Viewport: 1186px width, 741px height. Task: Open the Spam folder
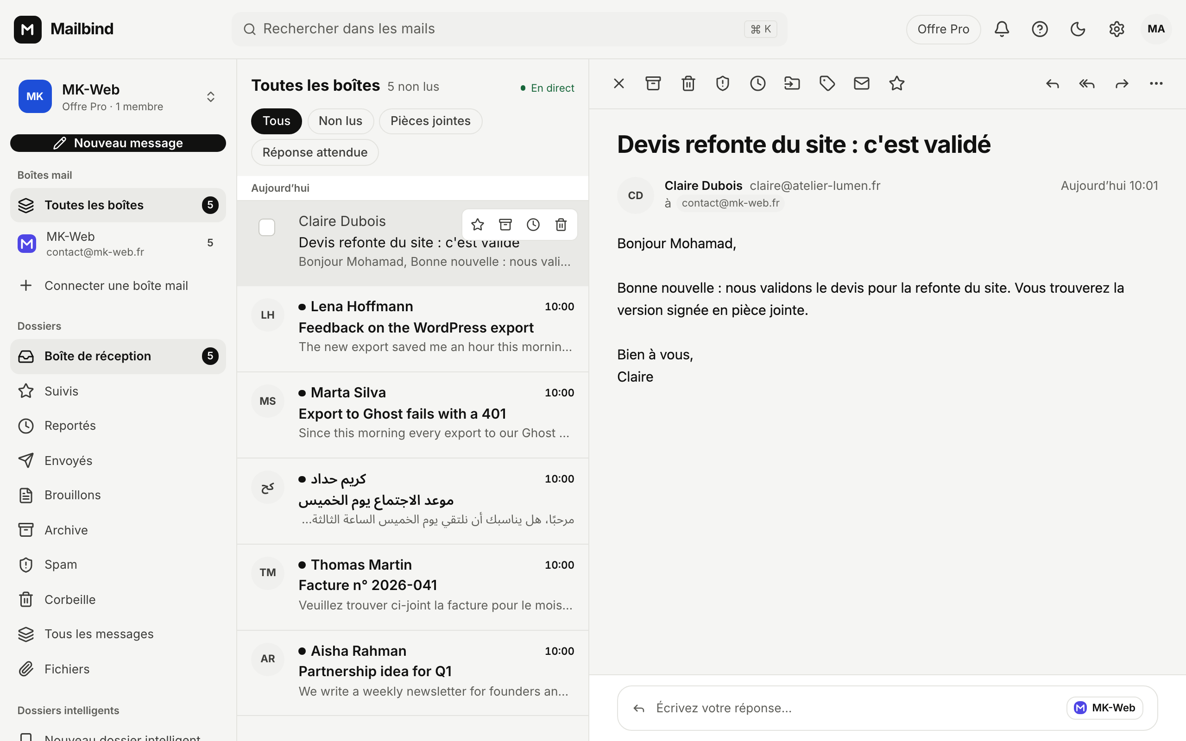[118, 565]
